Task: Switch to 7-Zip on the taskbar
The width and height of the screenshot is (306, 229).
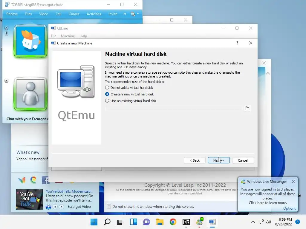Action: point(186,222)
